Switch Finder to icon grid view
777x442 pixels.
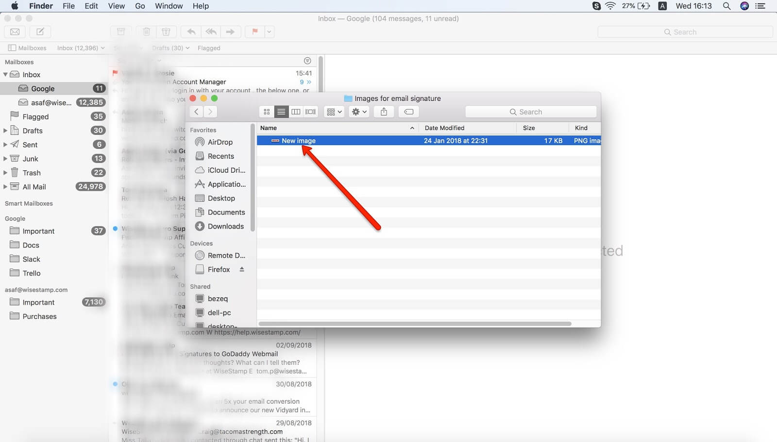point(266,112)
